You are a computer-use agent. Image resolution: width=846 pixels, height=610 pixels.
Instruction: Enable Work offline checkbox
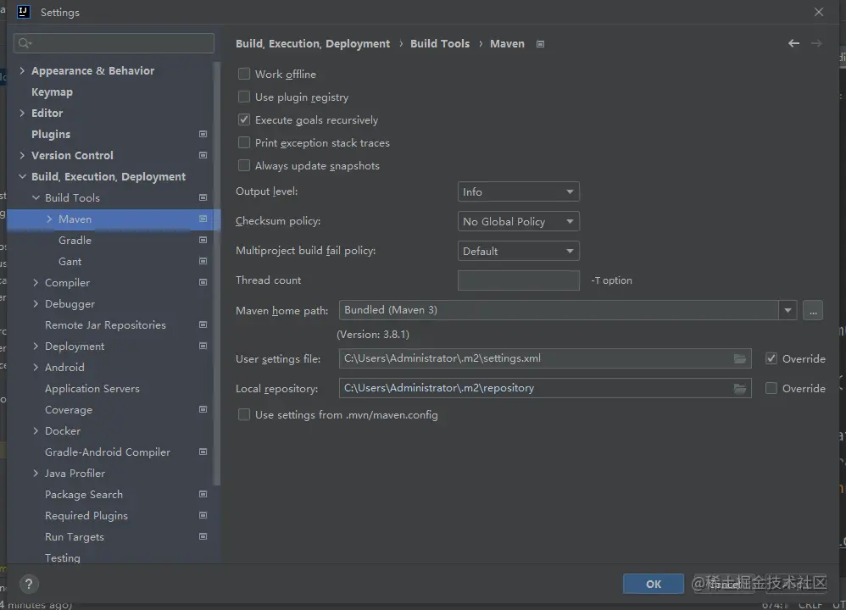[x=244, y=74]
